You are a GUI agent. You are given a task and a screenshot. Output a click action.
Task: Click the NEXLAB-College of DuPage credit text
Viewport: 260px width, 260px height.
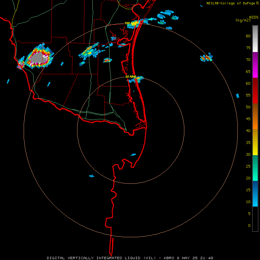[x=231, y=3]
